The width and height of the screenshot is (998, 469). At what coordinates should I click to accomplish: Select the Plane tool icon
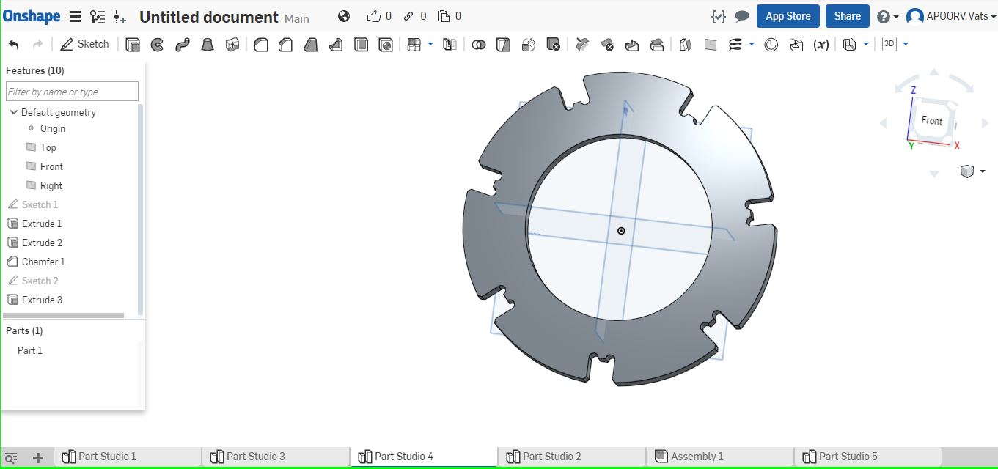point(710,45)
